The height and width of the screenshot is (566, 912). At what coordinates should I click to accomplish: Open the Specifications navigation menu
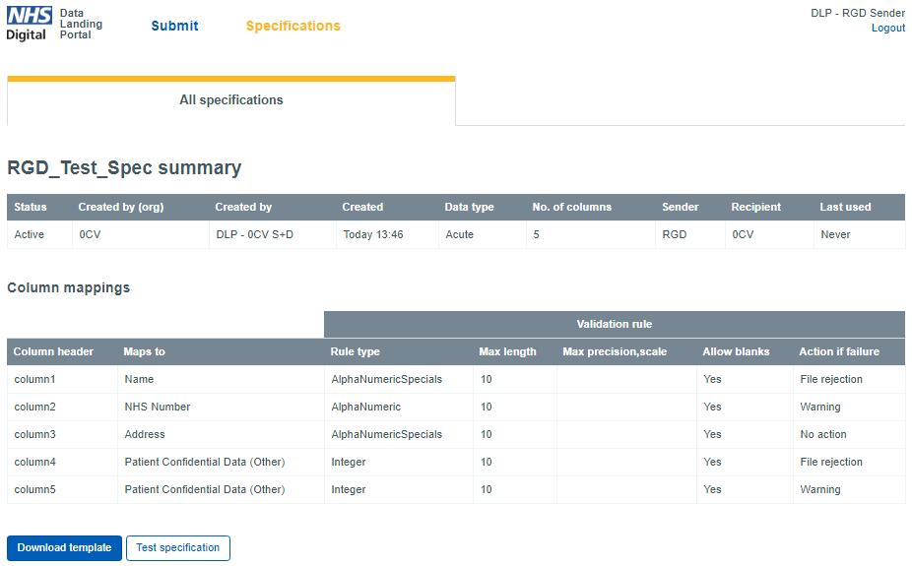[x=293, y=27]
